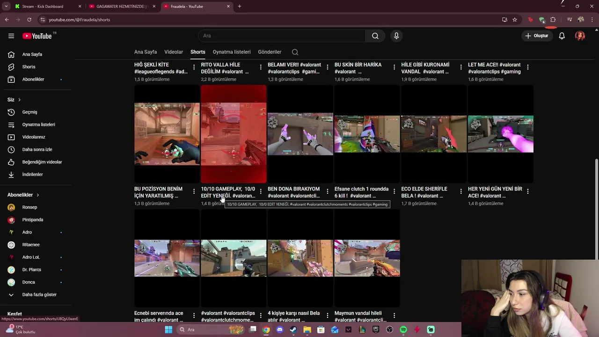Open the Chrome media control icon

coord(570,20)
